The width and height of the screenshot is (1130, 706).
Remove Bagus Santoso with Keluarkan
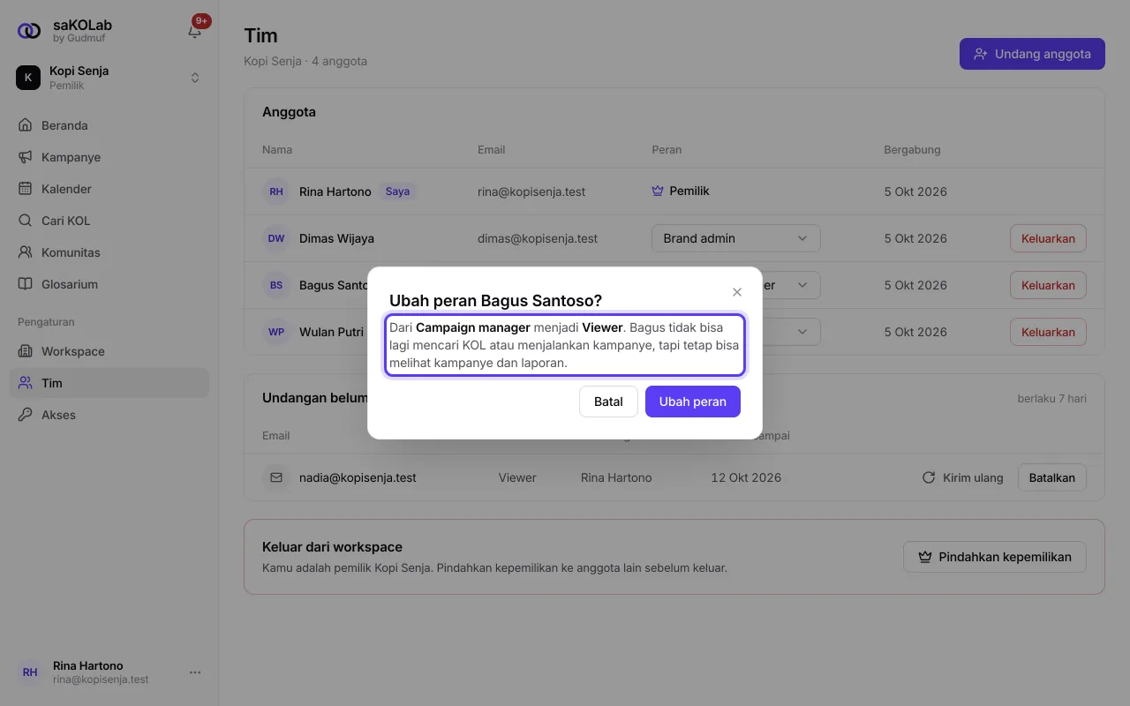pos(1048,285)
